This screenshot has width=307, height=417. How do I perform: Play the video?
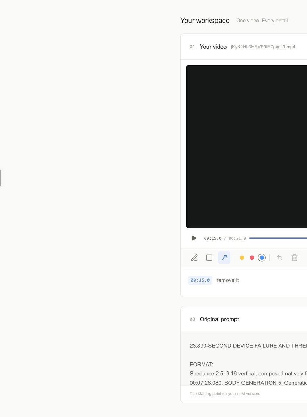pyautogui.click(x=194, y=238)
